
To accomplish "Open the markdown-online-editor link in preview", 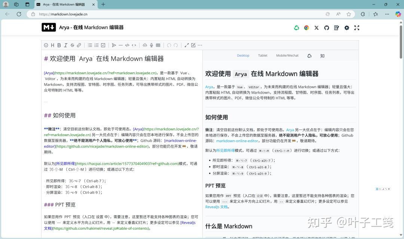I will [x=237, y=141].
